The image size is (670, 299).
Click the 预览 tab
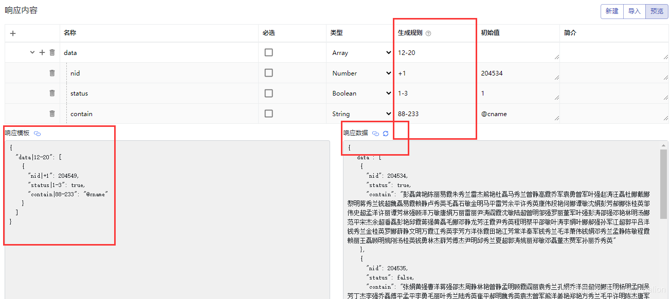pyautogui.click(x=657, y=11)
